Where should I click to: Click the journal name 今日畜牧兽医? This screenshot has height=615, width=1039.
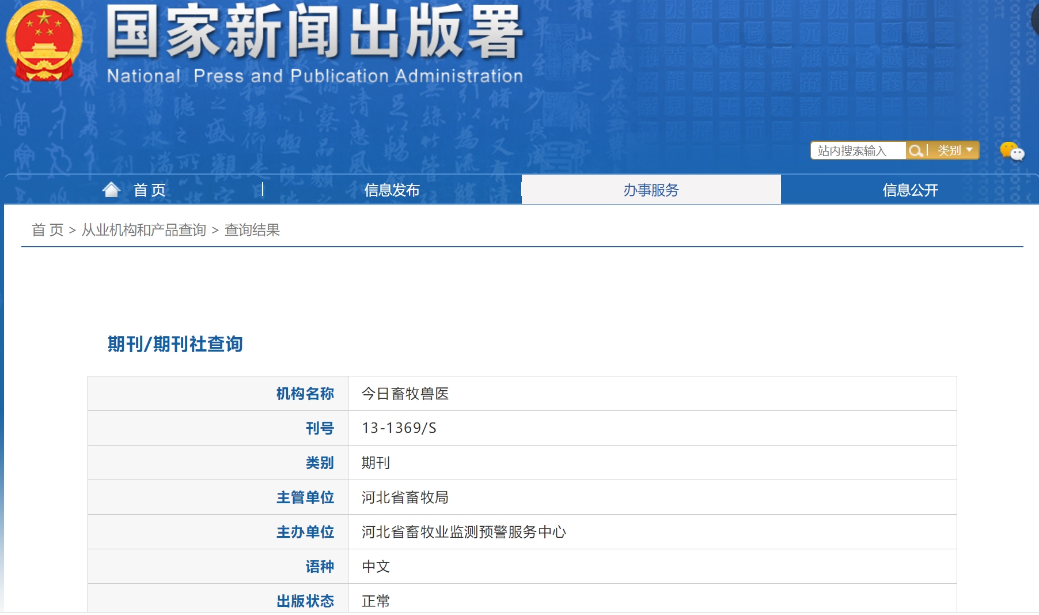coord(405,394)
